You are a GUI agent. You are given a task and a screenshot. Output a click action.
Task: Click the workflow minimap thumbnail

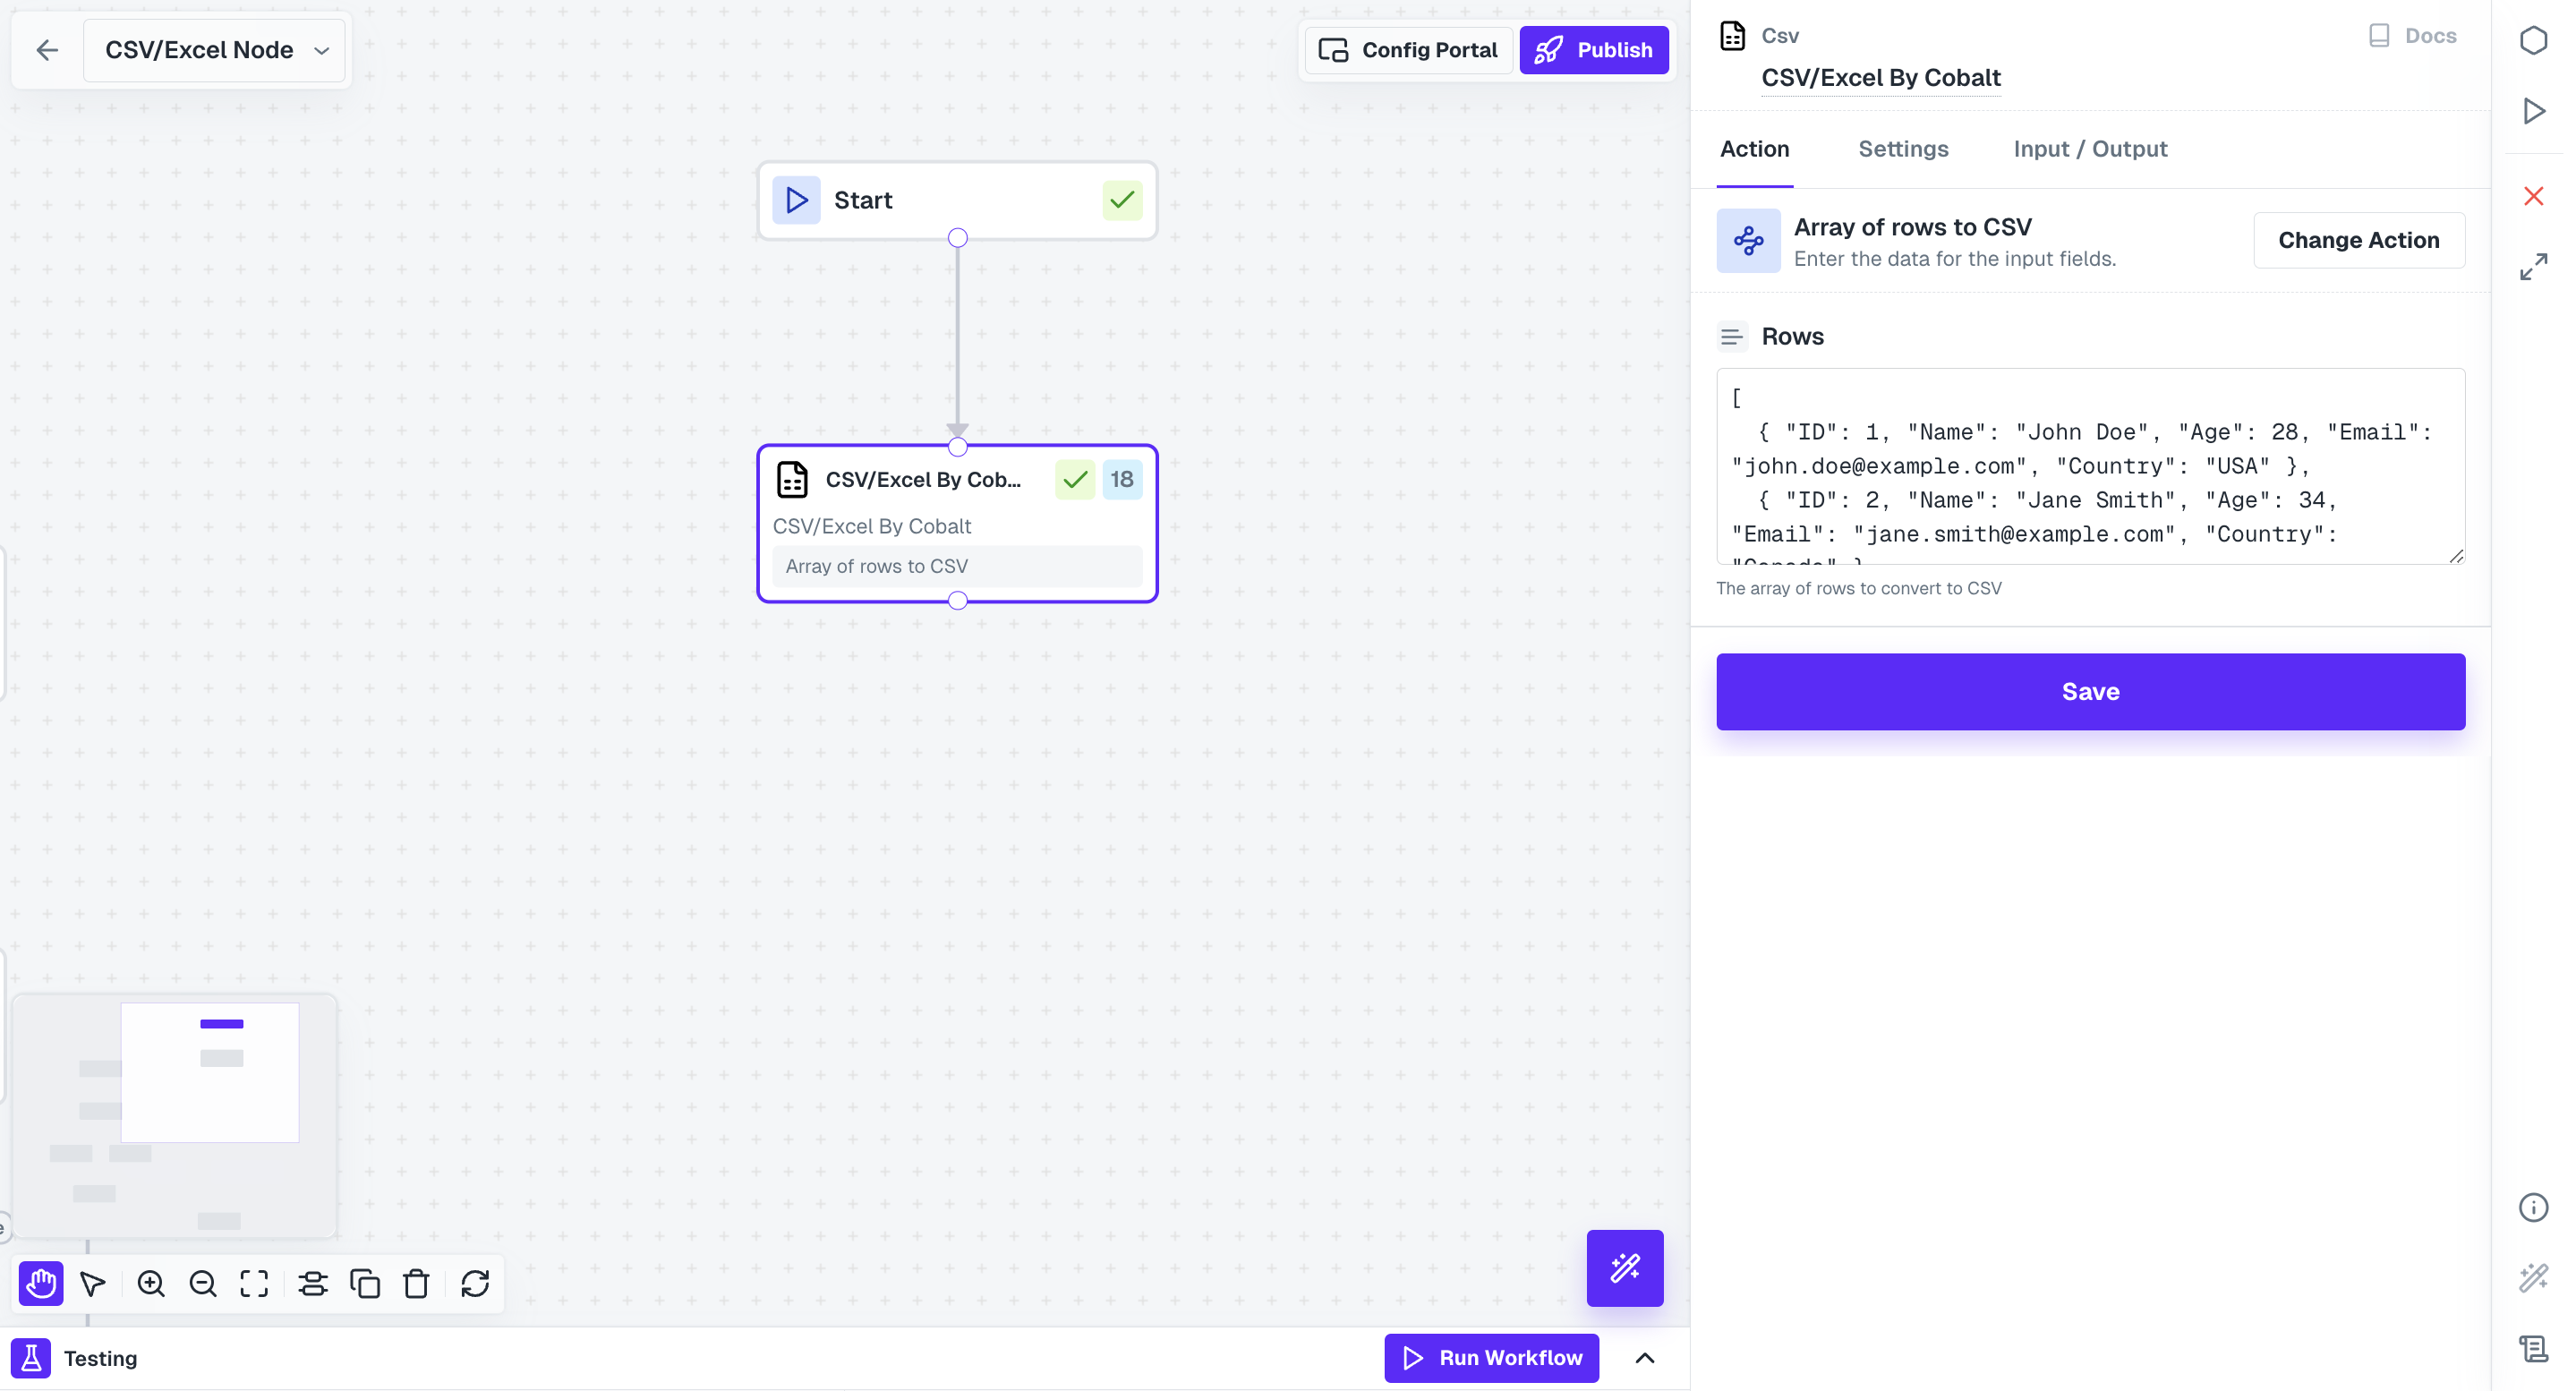[x=174, y=1115]
